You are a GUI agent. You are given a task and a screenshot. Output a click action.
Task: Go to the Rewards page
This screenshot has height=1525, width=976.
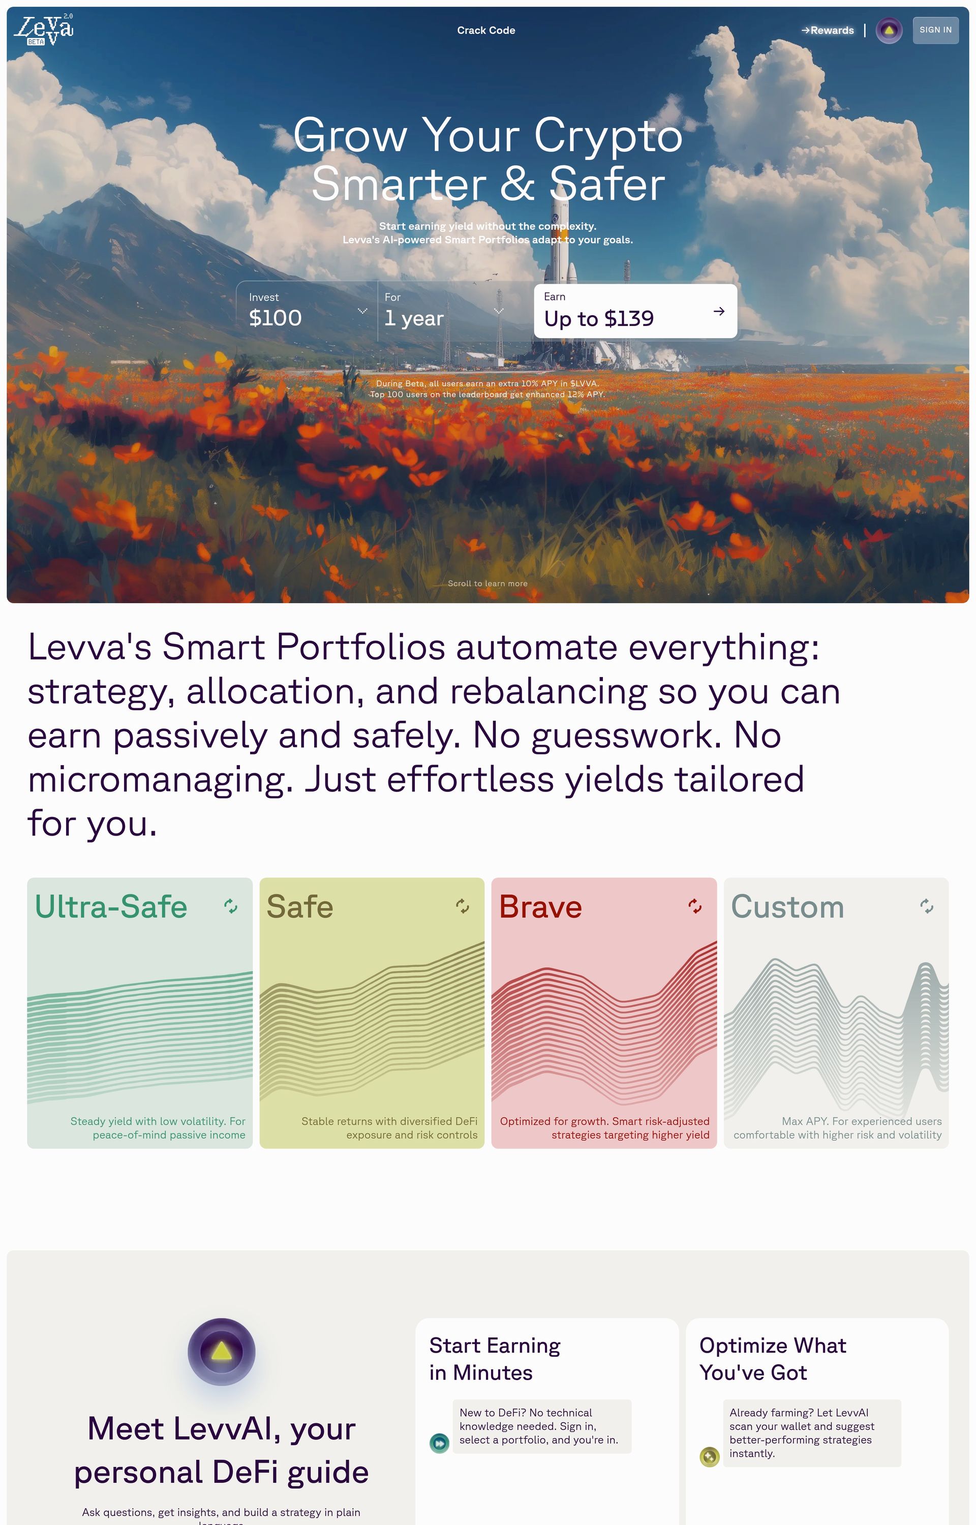[828, 30]
